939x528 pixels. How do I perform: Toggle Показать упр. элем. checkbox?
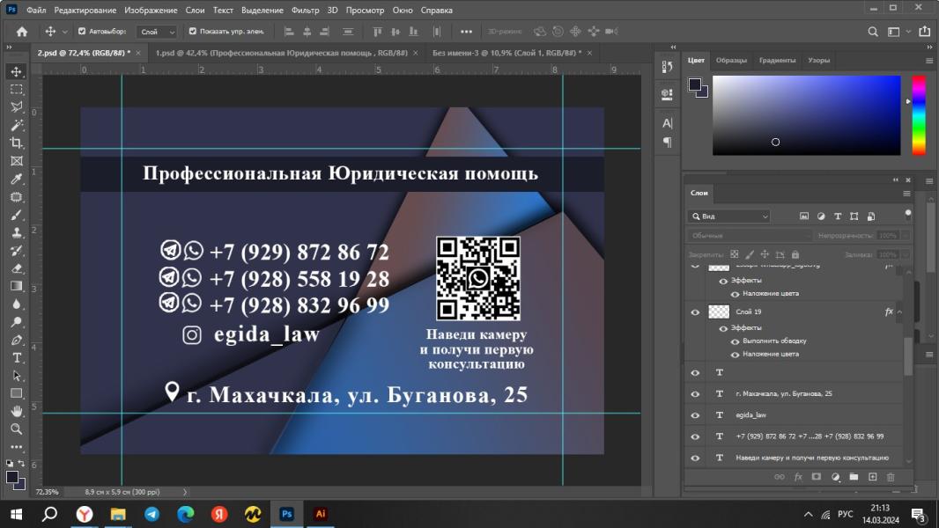[192, 31]
